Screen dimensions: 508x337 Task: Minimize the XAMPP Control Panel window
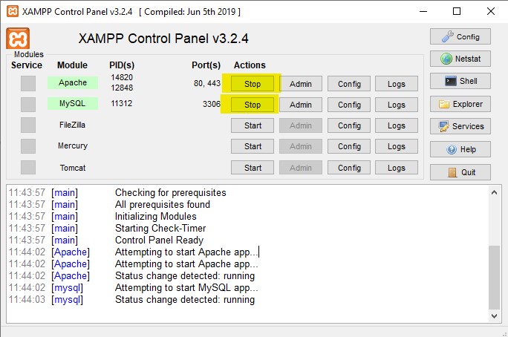(x=423, y=11)
